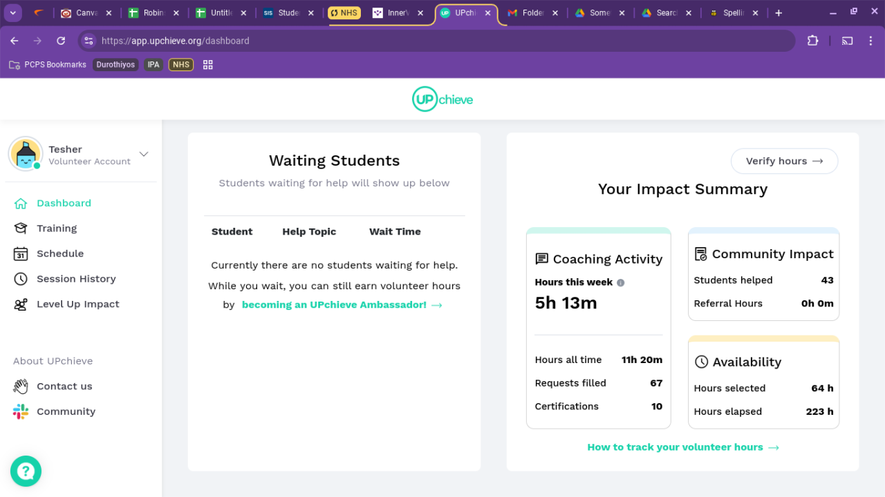Open the tab search dropdown arrow
This screenshot has height=497, width=885.
(x=13, y=13)
